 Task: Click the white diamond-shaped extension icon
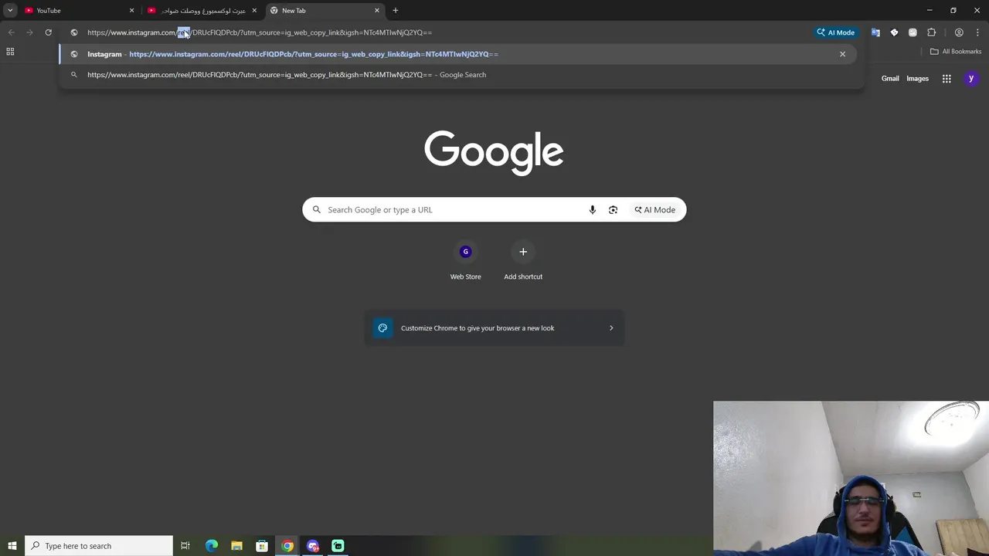(894, 32)
